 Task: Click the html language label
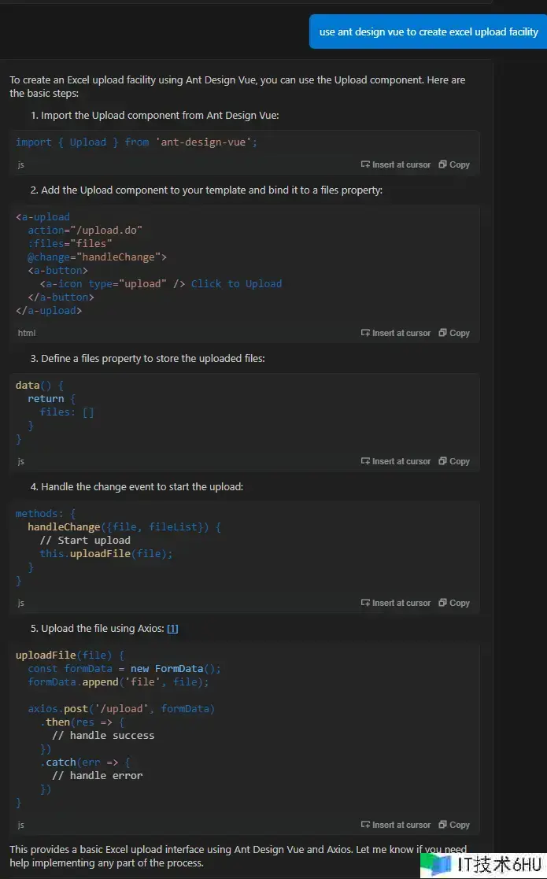coord(27,333)
